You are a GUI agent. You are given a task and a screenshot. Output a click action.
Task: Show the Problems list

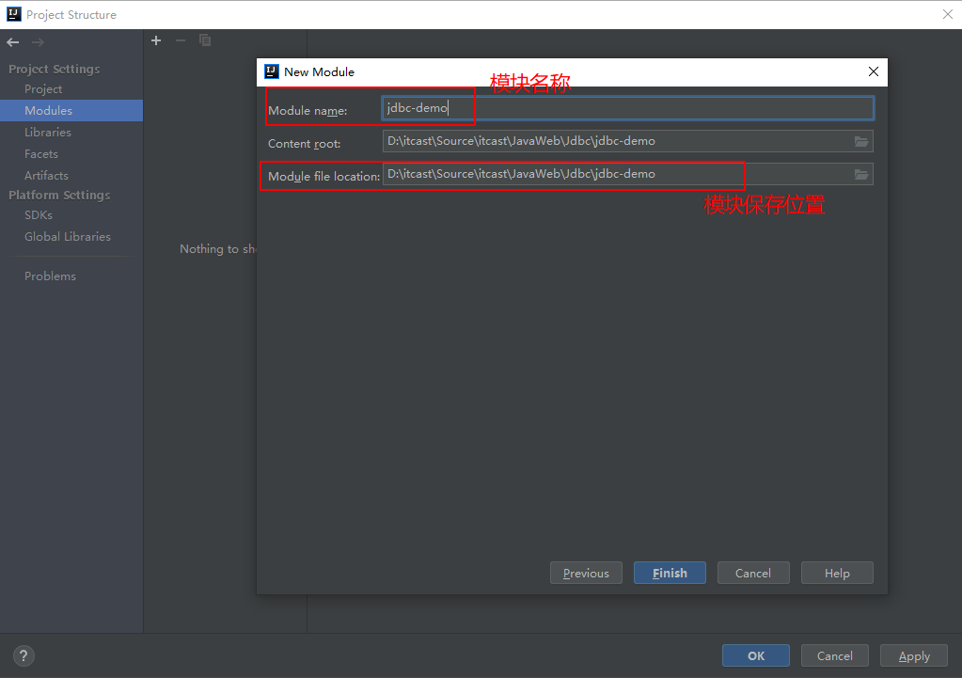[x=50, y=276]
